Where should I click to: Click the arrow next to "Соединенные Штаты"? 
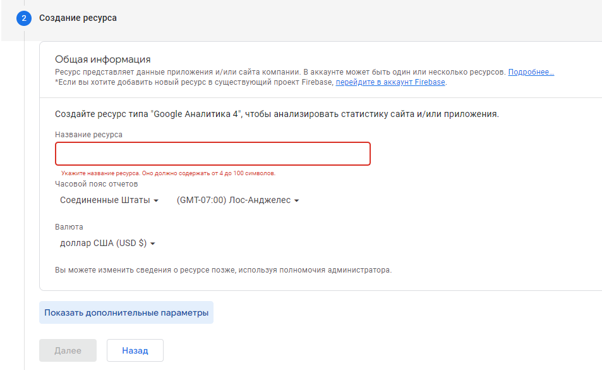click(156, 200)
